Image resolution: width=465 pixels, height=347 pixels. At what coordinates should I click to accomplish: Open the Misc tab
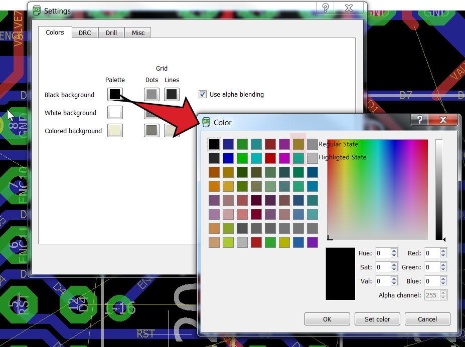[x=138, y=33]
